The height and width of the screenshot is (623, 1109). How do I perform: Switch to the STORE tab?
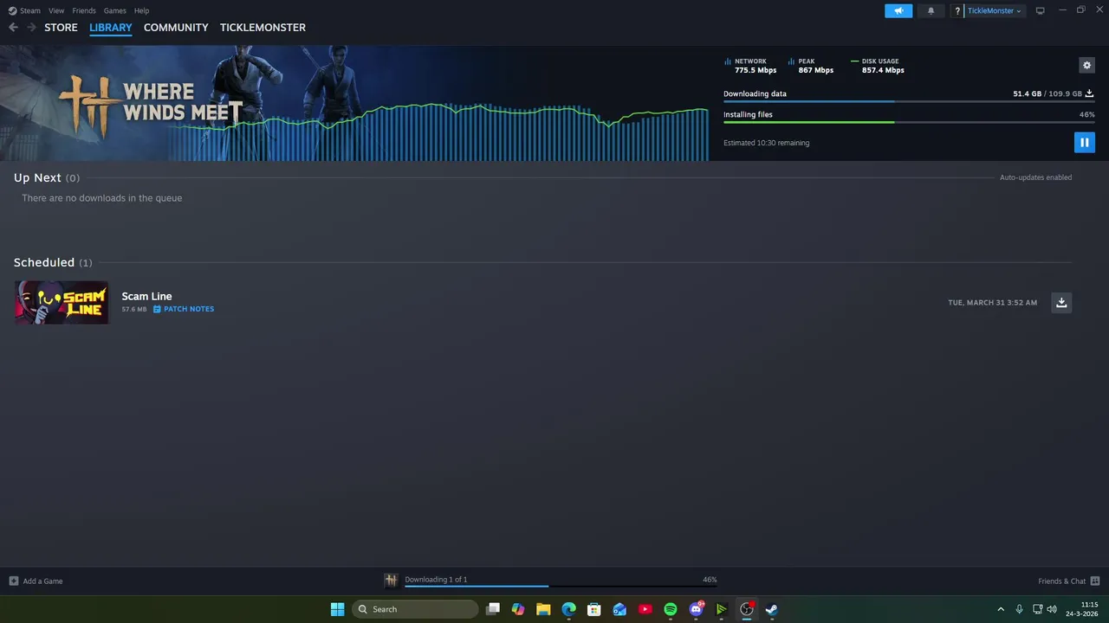point(61,28)
